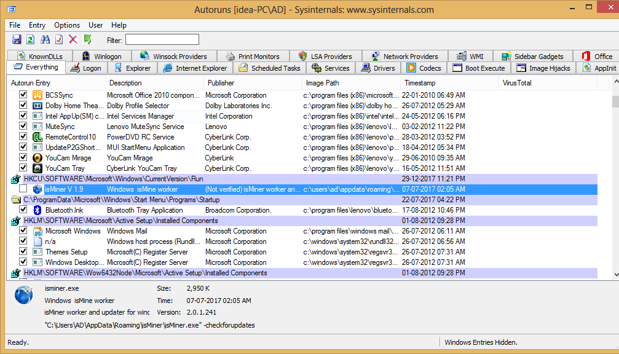The width and height of the screenshot is (619, 354).
Task: Click the Find binoculars icon
Action: 45,39
